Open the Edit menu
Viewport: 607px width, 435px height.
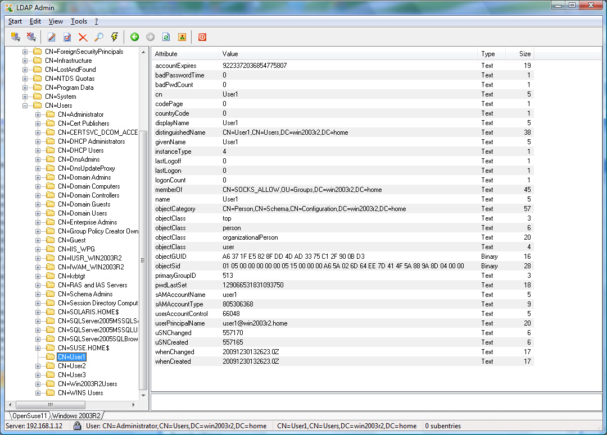35,21
